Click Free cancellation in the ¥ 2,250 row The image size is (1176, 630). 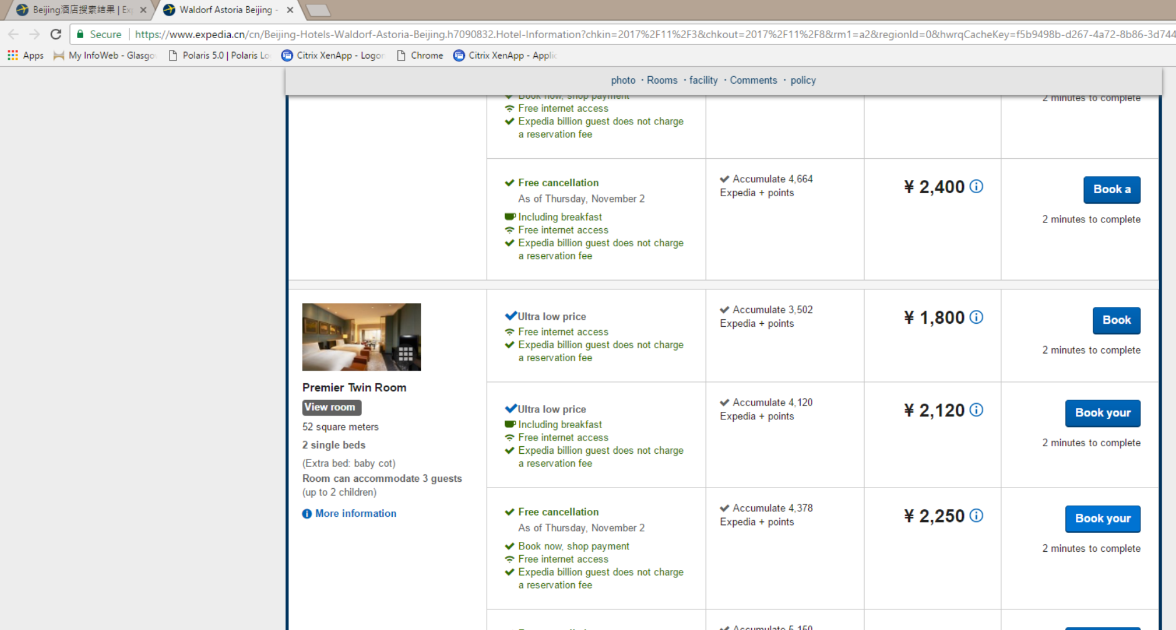click(x=558, y=512)
